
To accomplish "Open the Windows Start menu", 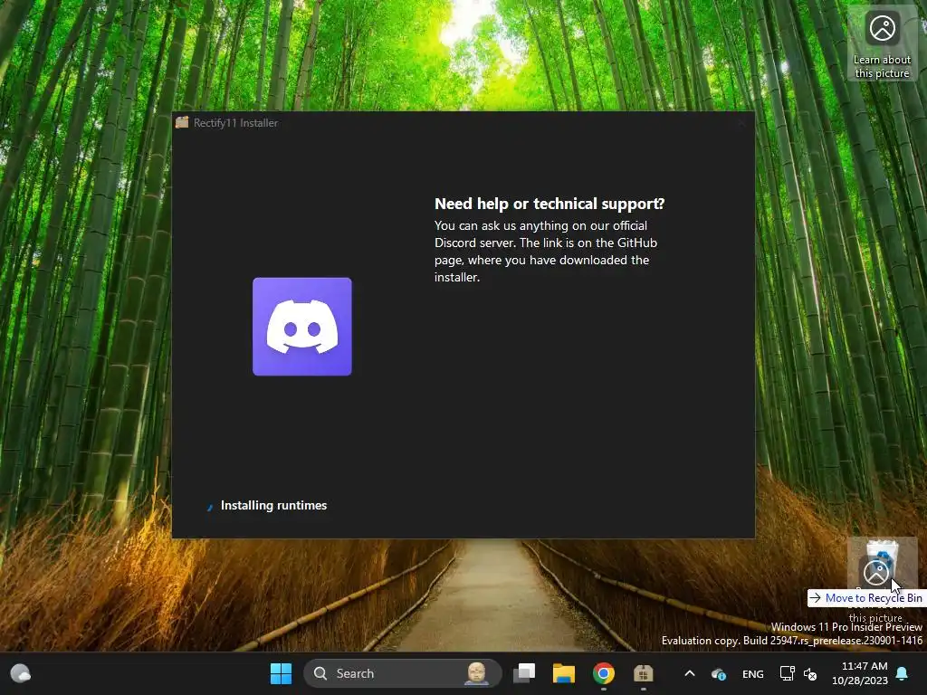I will click(281, 673).
